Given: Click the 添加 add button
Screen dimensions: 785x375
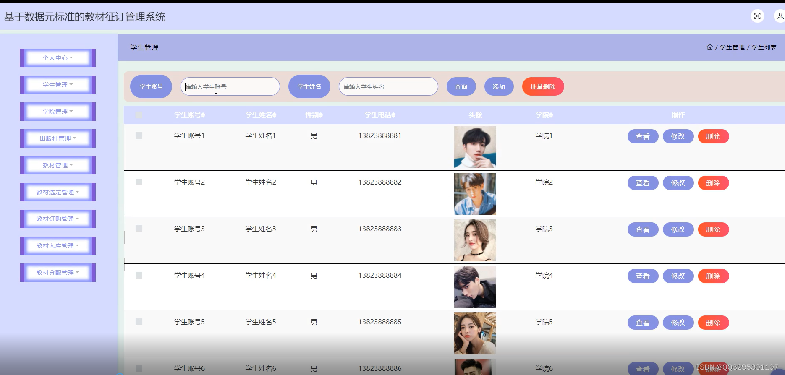Looking at the screenshot, I should tap(499, 86).
